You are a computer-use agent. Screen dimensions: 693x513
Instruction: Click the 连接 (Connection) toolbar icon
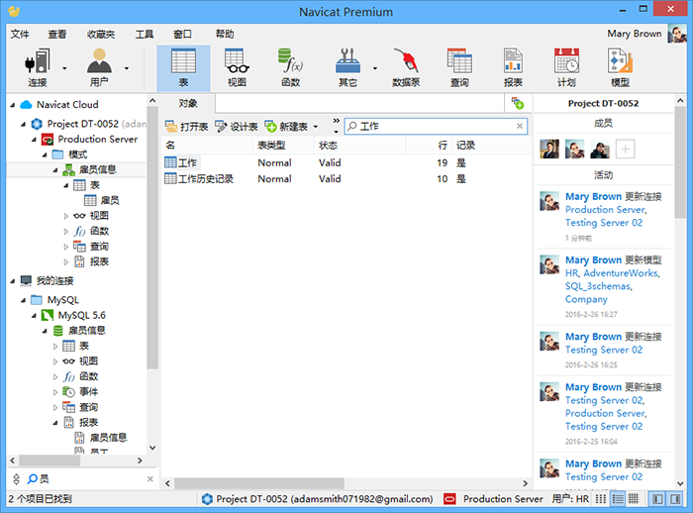tap(38, 67)
